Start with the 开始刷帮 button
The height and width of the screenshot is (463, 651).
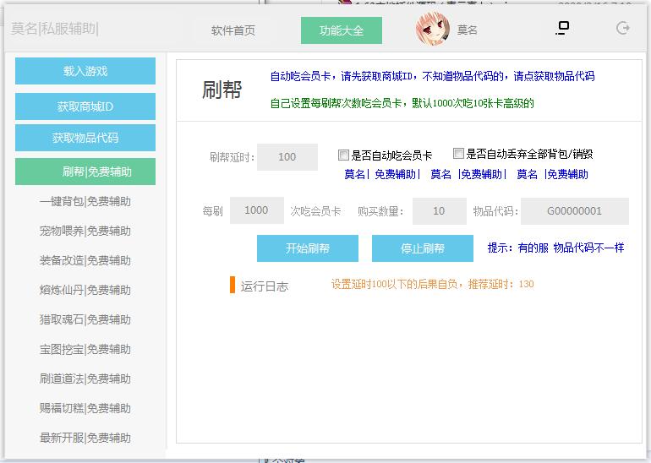point(308,248)
